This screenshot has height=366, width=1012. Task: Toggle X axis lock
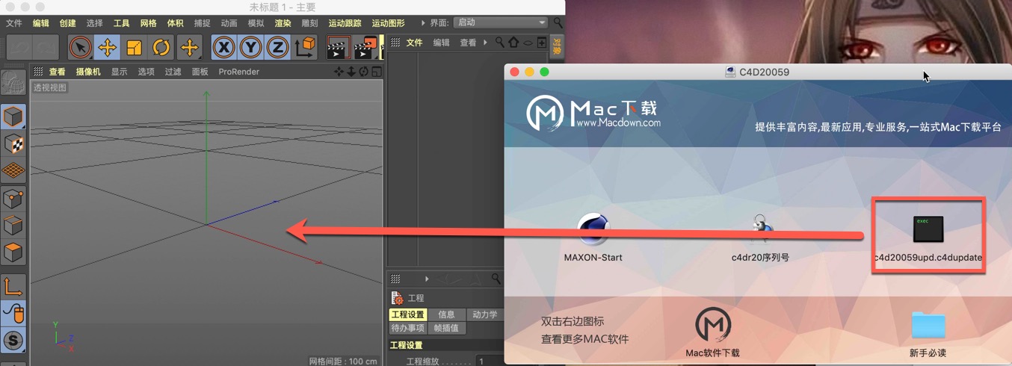tap(223, 48)
